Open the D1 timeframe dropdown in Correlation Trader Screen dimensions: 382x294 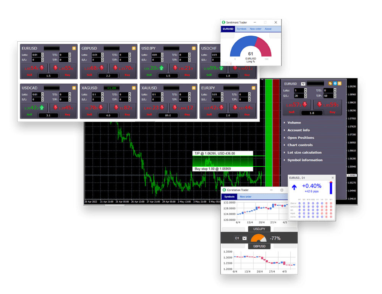tap(244, 238)
